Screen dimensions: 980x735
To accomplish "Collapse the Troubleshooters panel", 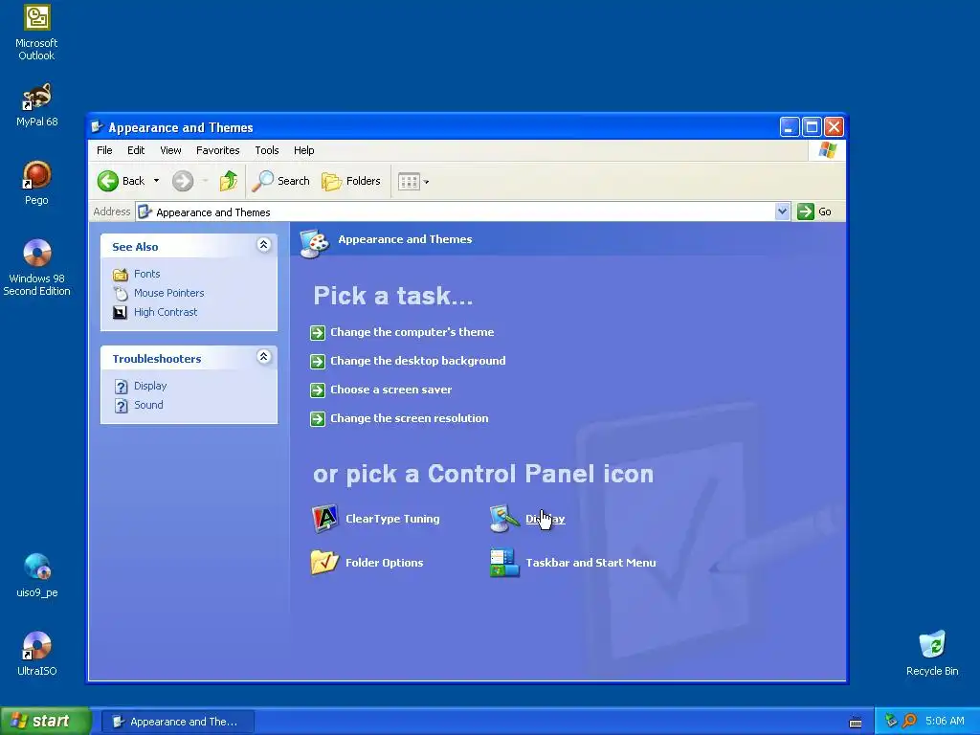I will tap(264, 357).
